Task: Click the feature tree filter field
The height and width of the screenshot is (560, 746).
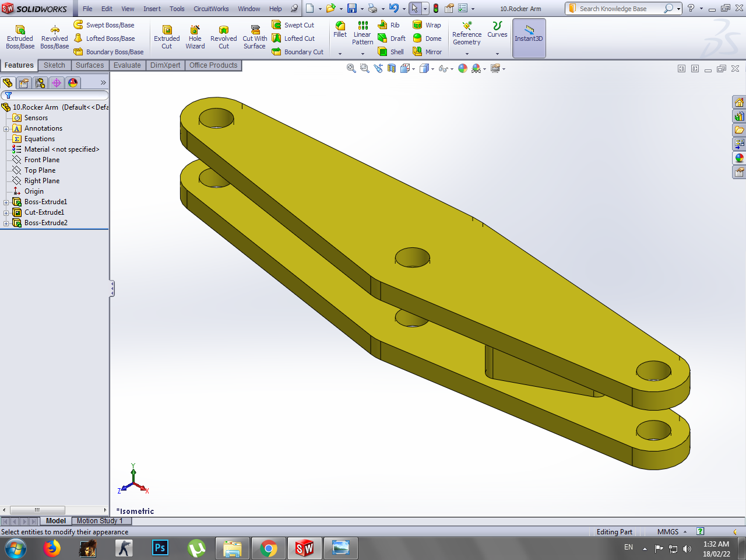Action: pyautogui.click(x=55, y=95)
